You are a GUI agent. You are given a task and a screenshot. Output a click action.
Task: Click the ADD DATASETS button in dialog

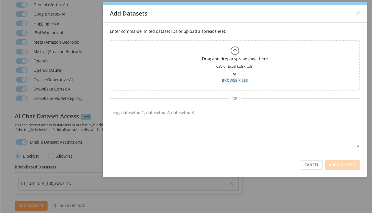[342, 165]
